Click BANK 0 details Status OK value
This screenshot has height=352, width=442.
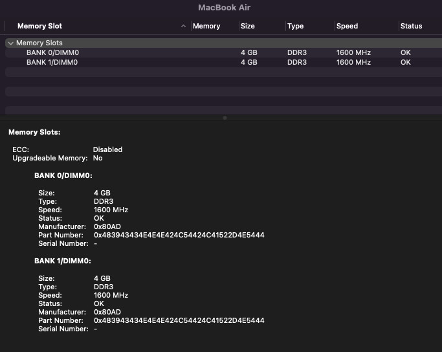tap(99, 219)
